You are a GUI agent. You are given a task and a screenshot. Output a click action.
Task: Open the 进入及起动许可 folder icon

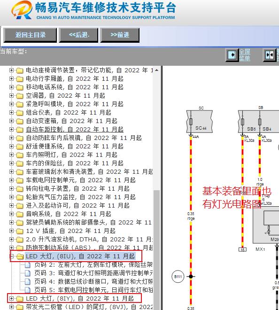point(20,206)
